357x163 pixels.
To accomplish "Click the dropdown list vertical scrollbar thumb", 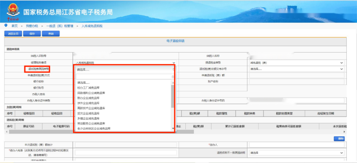I will (x=173, y=96).
